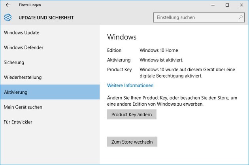Open the Weitere Informationen link
The height and width of the screenshot is (165, 249).
pos(130,85)
